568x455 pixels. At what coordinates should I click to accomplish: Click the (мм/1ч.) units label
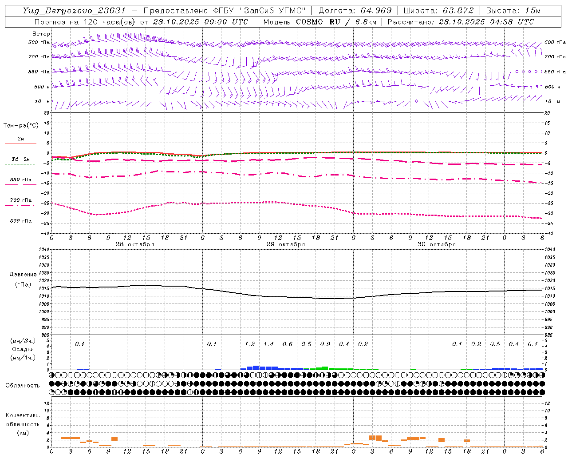tap(23, 358)
